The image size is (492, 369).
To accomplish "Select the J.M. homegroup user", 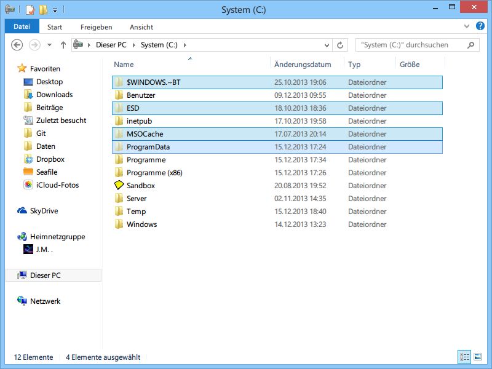I will pyautogui.click(x=44, y=250).
